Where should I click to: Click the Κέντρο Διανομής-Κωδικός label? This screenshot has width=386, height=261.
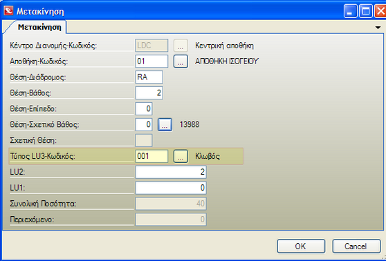(53, 46)
